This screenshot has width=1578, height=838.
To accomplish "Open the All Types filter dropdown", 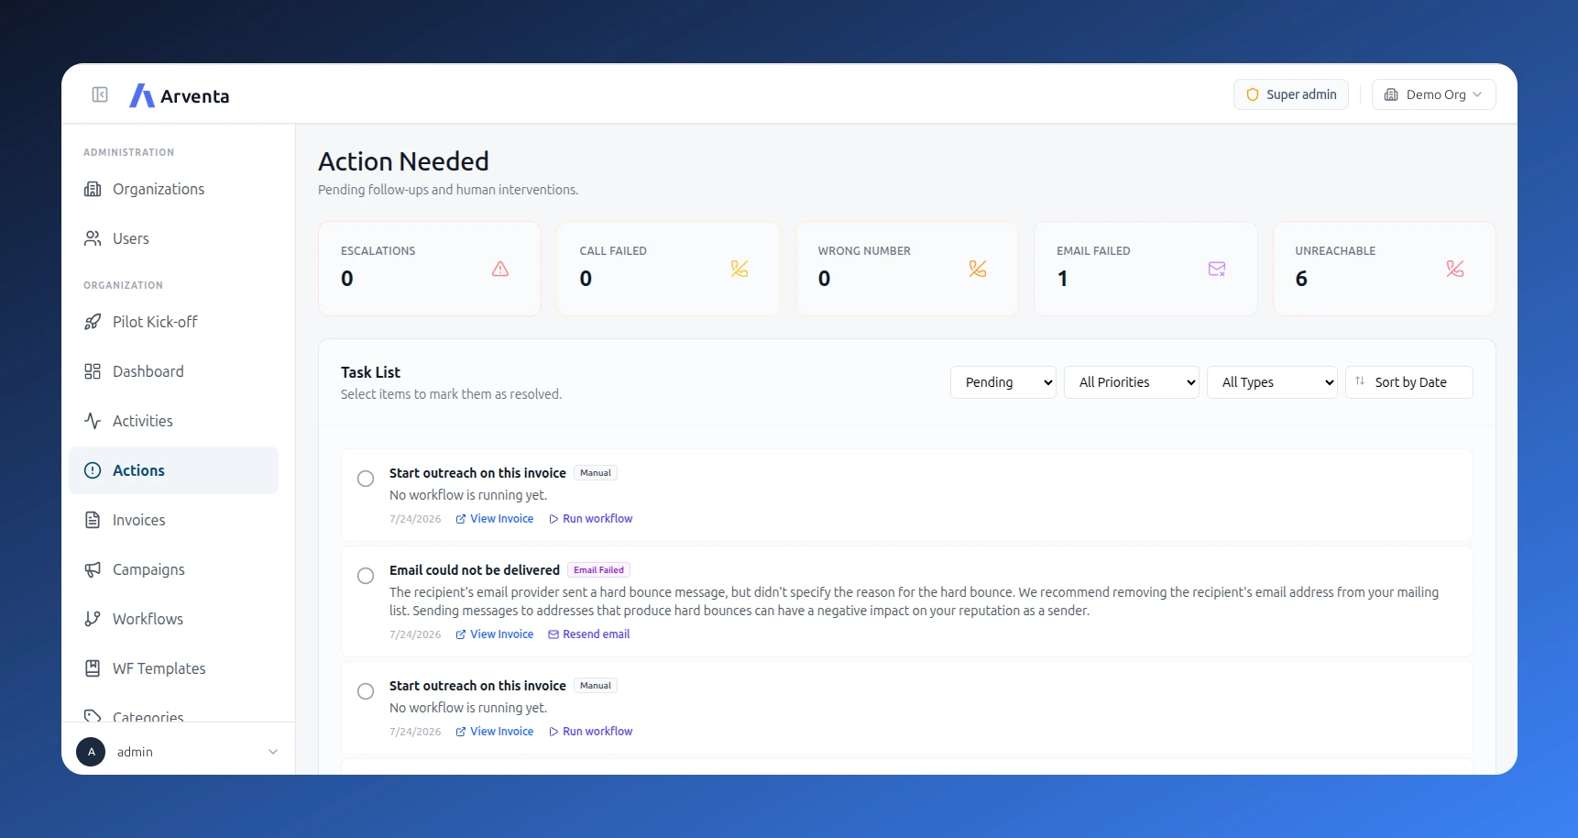I will (x=1273, y=382).
